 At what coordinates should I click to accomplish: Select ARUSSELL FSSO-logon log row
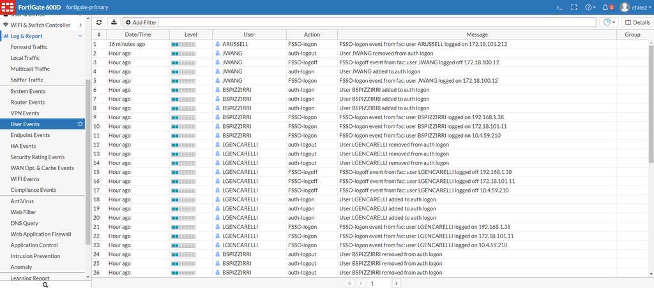click(x=370, y=44)
